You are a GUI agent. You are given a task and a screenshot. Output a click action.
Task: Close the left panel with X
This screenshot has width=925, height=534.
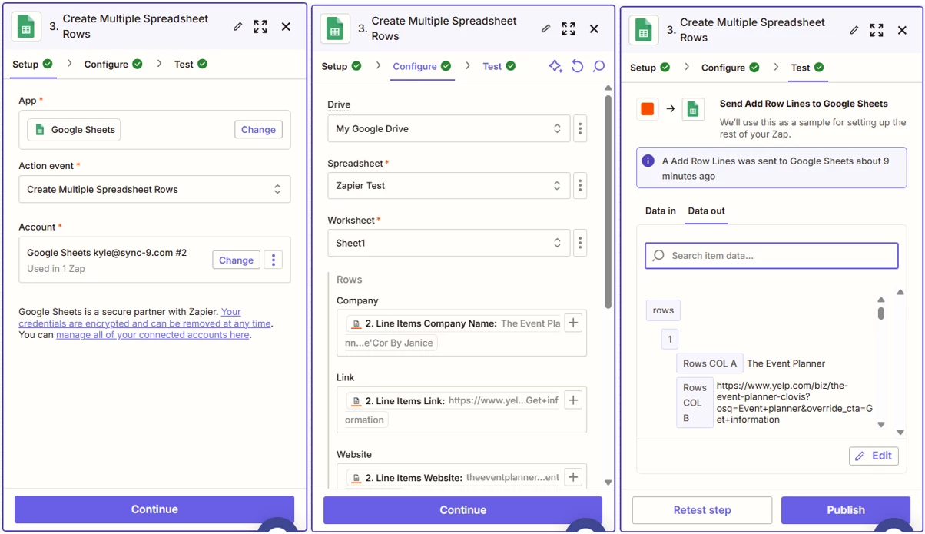[x=286, y=27]
